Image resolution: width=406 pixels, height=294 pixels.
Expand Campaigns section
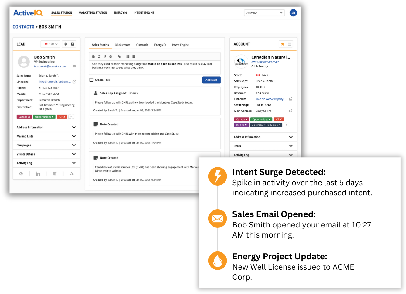pos(46,145)
